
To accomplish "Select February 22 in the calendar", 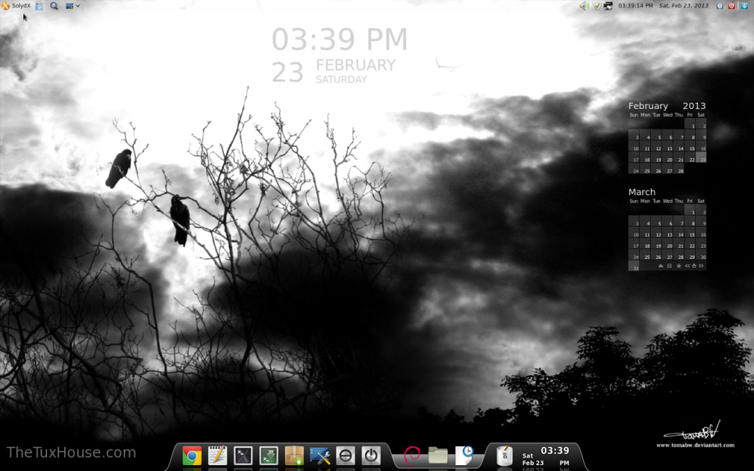I will 690,157.
